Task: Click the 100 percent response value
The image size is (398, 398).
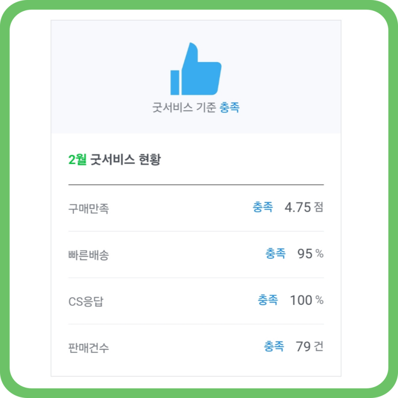Action: [x=301, y=300]
